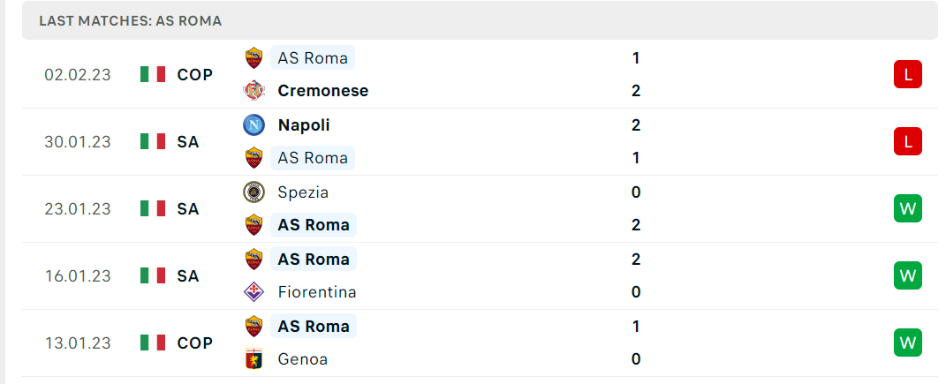Click red L badge for Napoli match

[908, 141]
